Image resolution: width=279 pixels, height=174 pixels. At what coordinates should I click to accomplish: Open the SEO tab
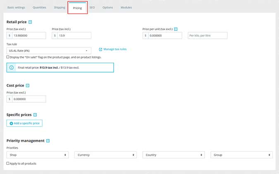[x=92, y=7]
